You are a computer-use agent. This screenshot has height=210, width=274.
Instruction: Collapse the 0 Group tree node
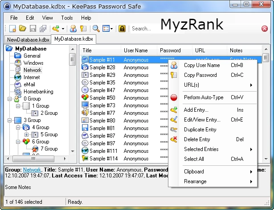pos(10,99)
